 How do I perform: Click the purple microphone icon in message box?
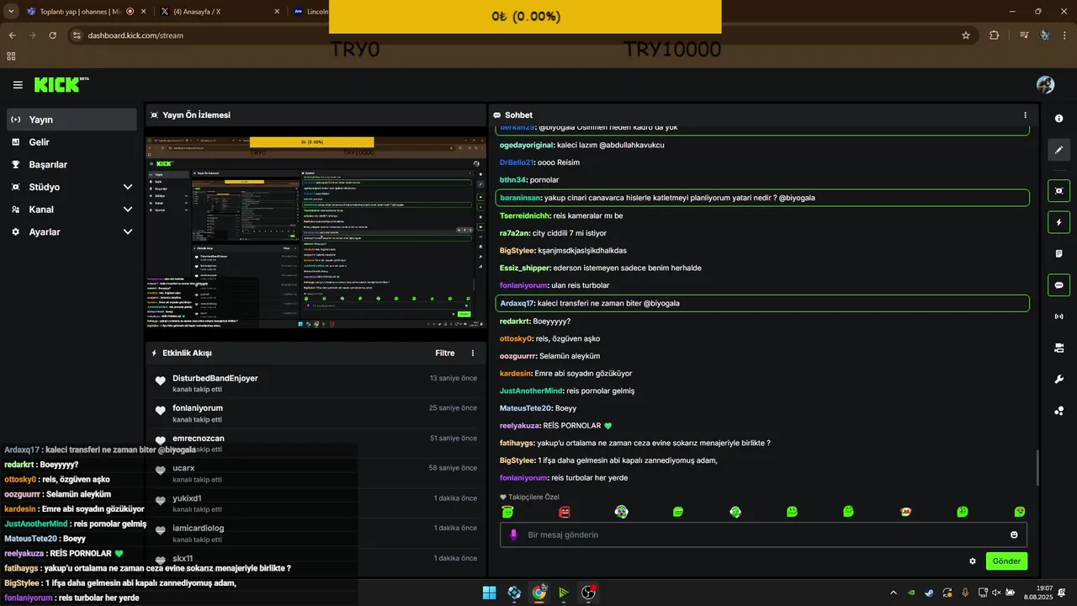click(x=514, y=534)
